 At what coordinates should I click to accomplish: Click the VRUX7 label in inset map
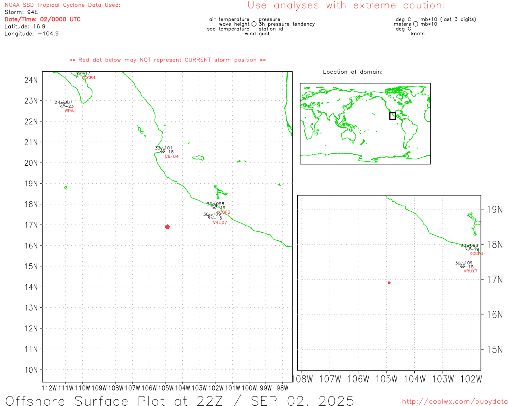tap(471, 271)
